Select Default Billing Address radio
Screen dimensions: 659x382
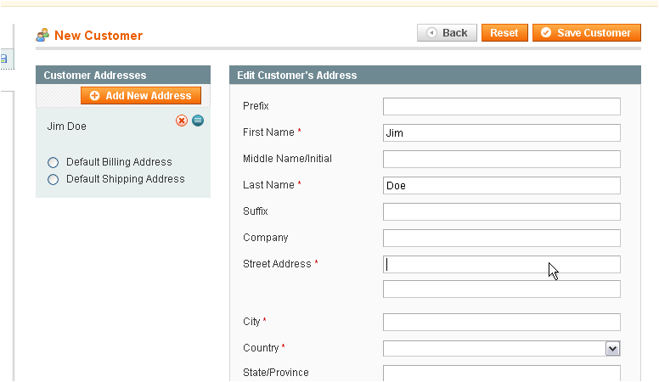(53, 162)
